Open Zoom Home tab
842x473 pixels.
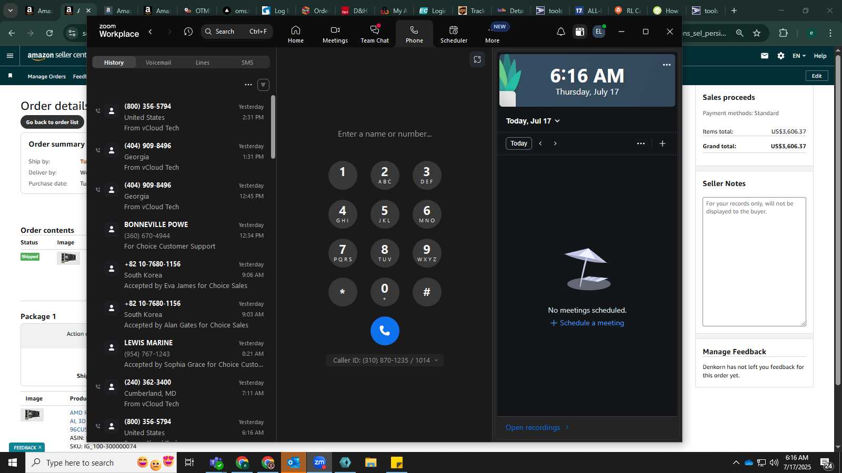point(295,34)
